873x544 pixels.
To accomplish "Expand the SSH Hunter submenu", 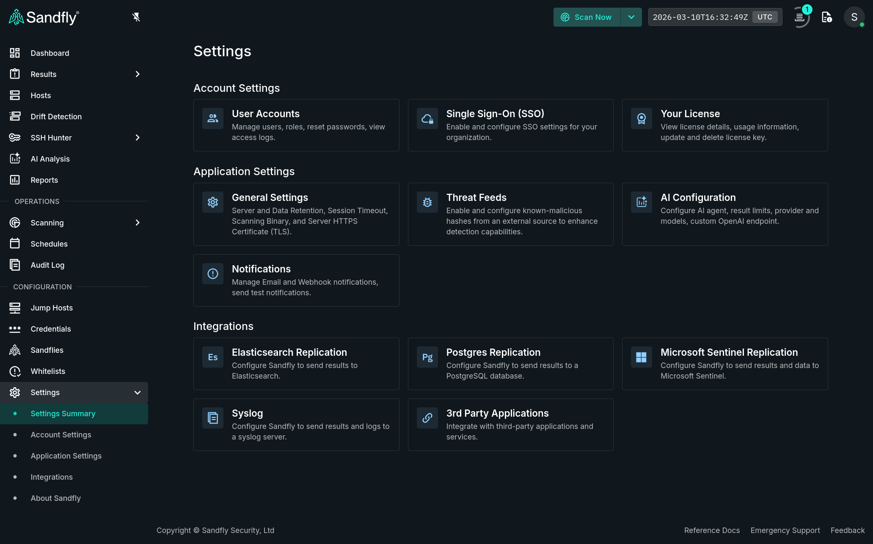I will coord(137,138).
